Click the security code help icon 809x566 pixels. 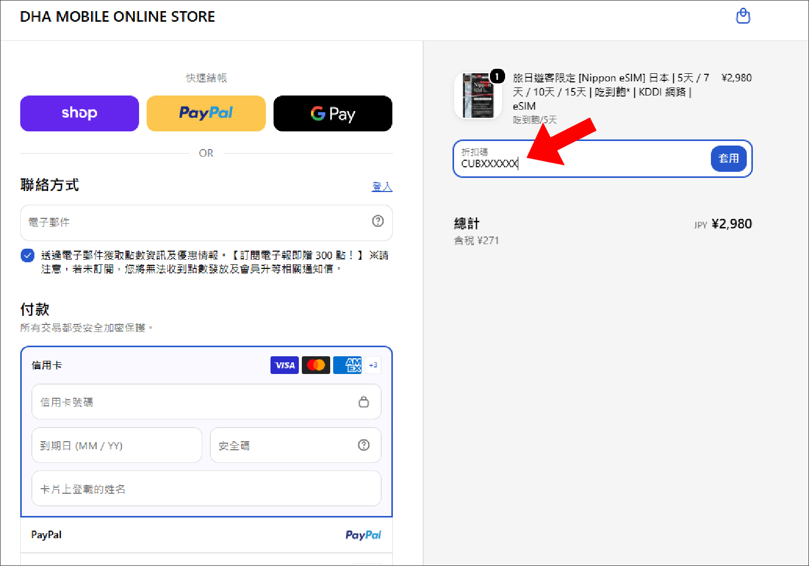364,445
